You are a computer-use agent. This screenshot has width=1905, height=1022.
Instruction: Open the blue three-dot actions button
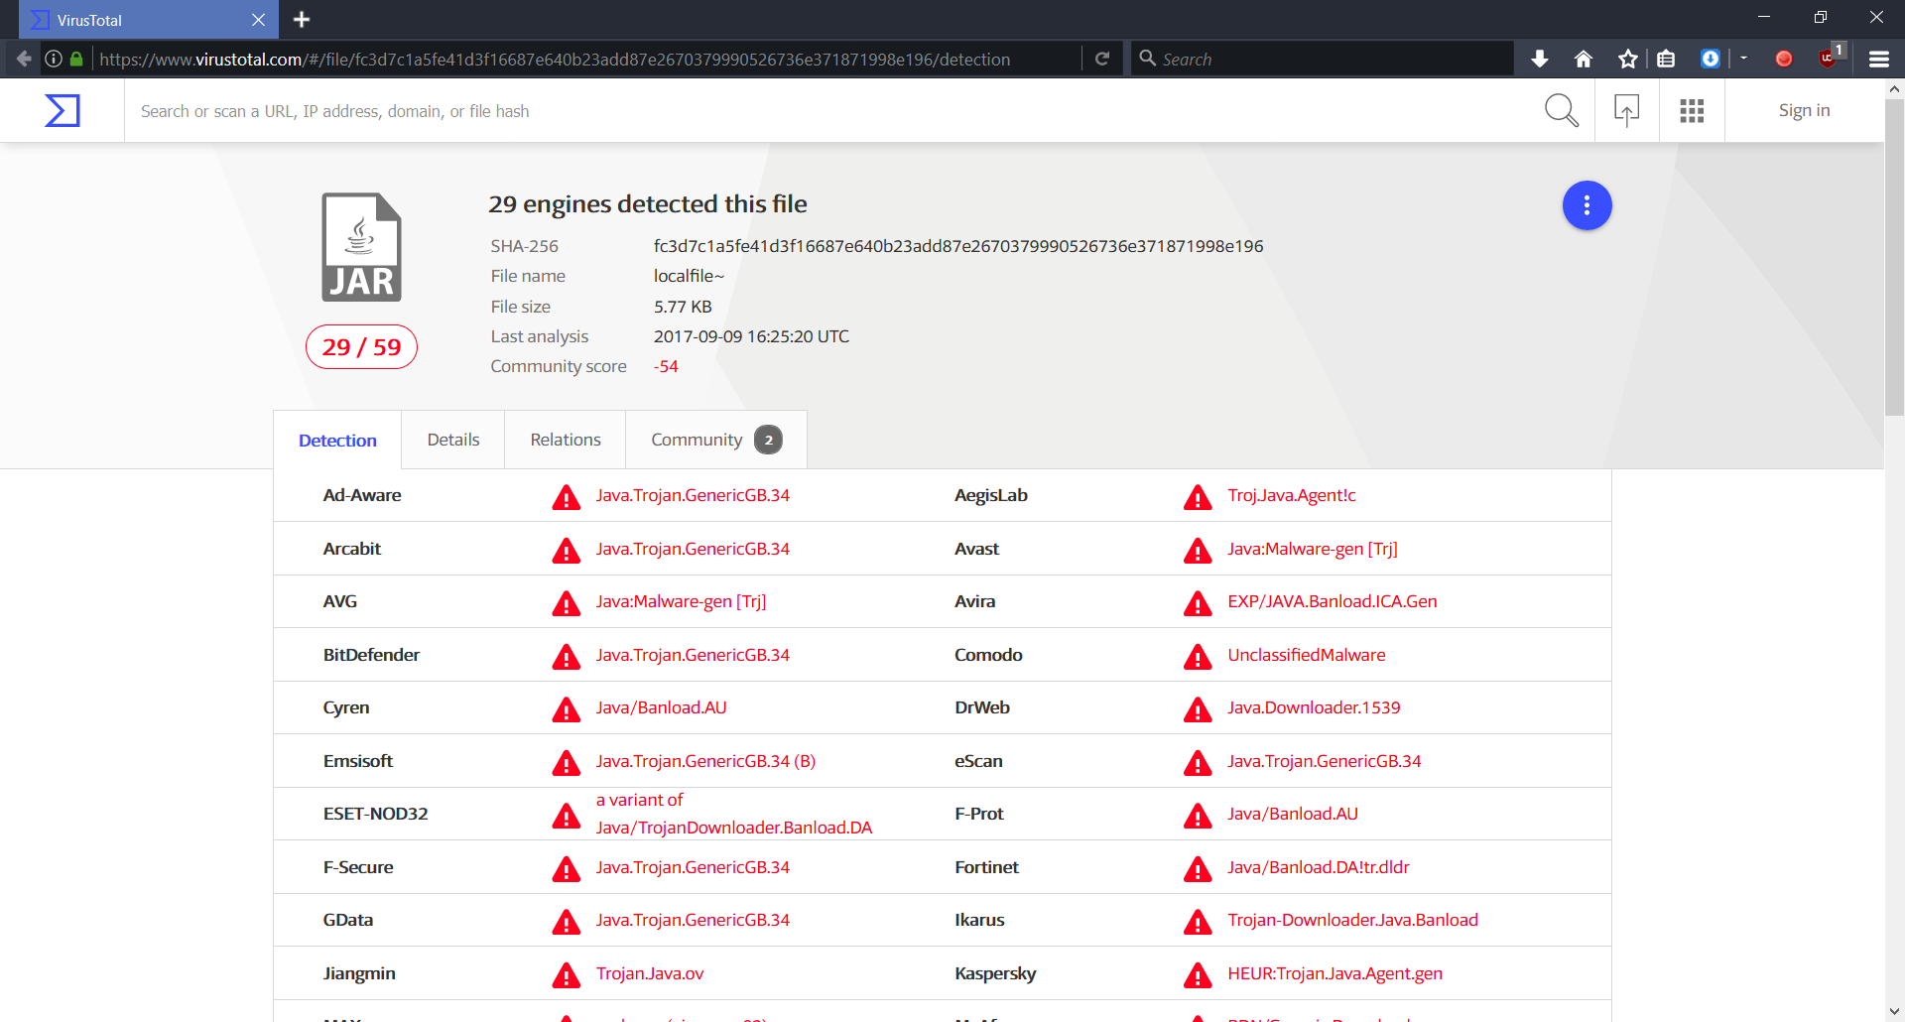coord(1587,205)
